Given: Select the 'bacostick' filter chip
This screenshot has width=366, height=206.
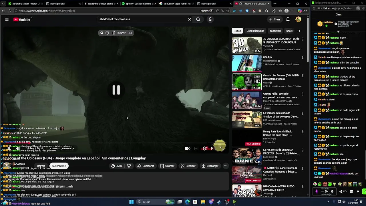Looking at the screenshot, I should click(275, 31).
